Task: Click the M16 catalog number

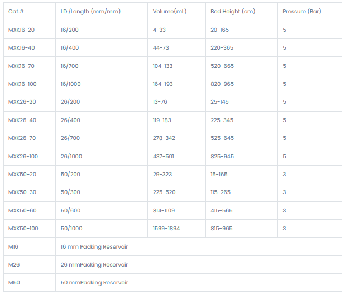Action: [x=14, y=246]
